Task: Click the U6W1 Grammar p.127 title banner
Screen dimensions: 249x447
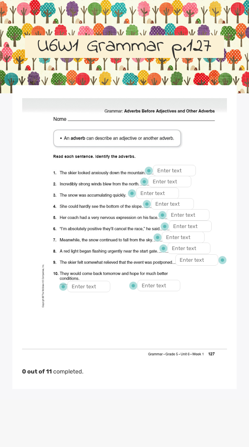Action: [124, 47]
